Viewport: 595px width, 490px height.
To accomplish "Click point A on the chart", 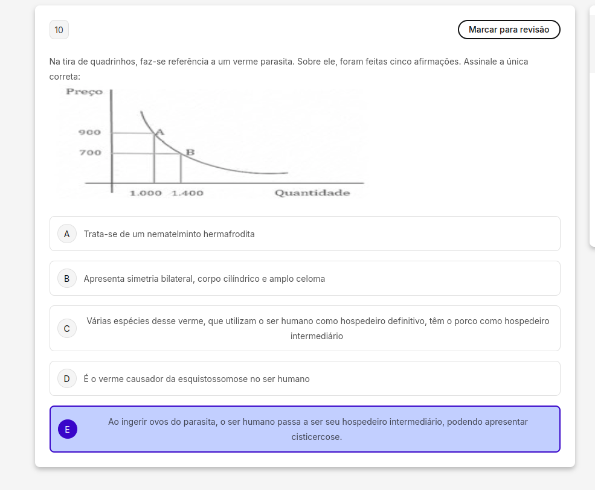I will point(159,131).
